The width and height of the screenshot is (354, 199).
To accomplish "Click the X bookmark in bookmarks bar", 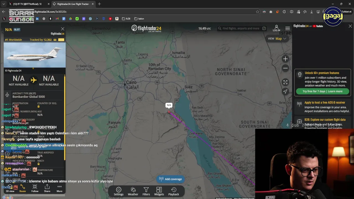I will [x=4, y=19].
